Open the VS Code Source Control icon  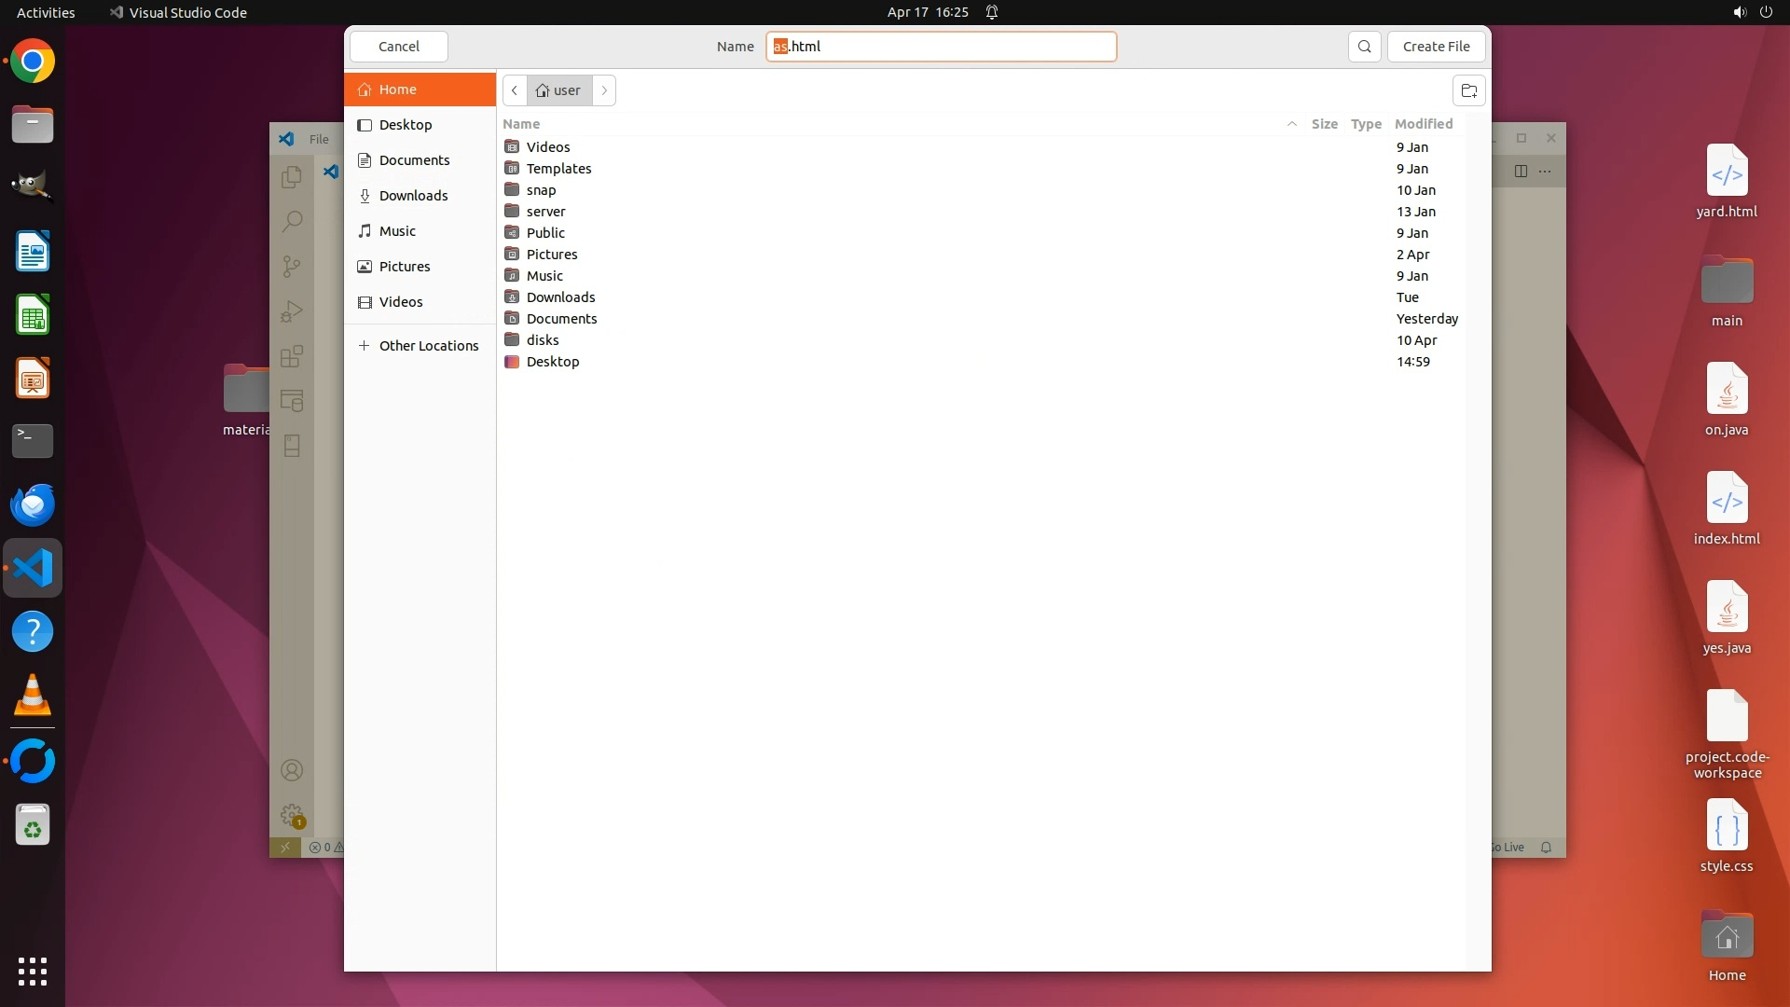pos(292,267)
